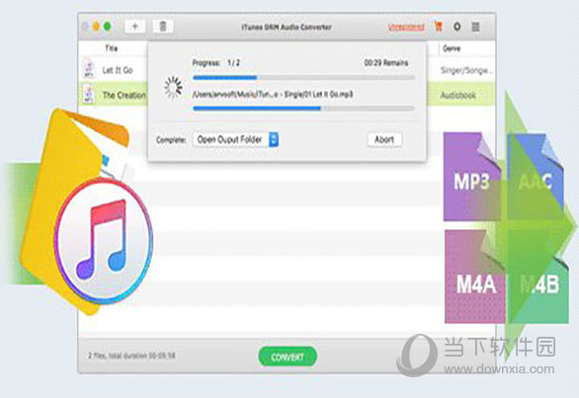Screen dimensions: 579x398
Task: Click The Creation file icon
Action: [x=89, y=94]
